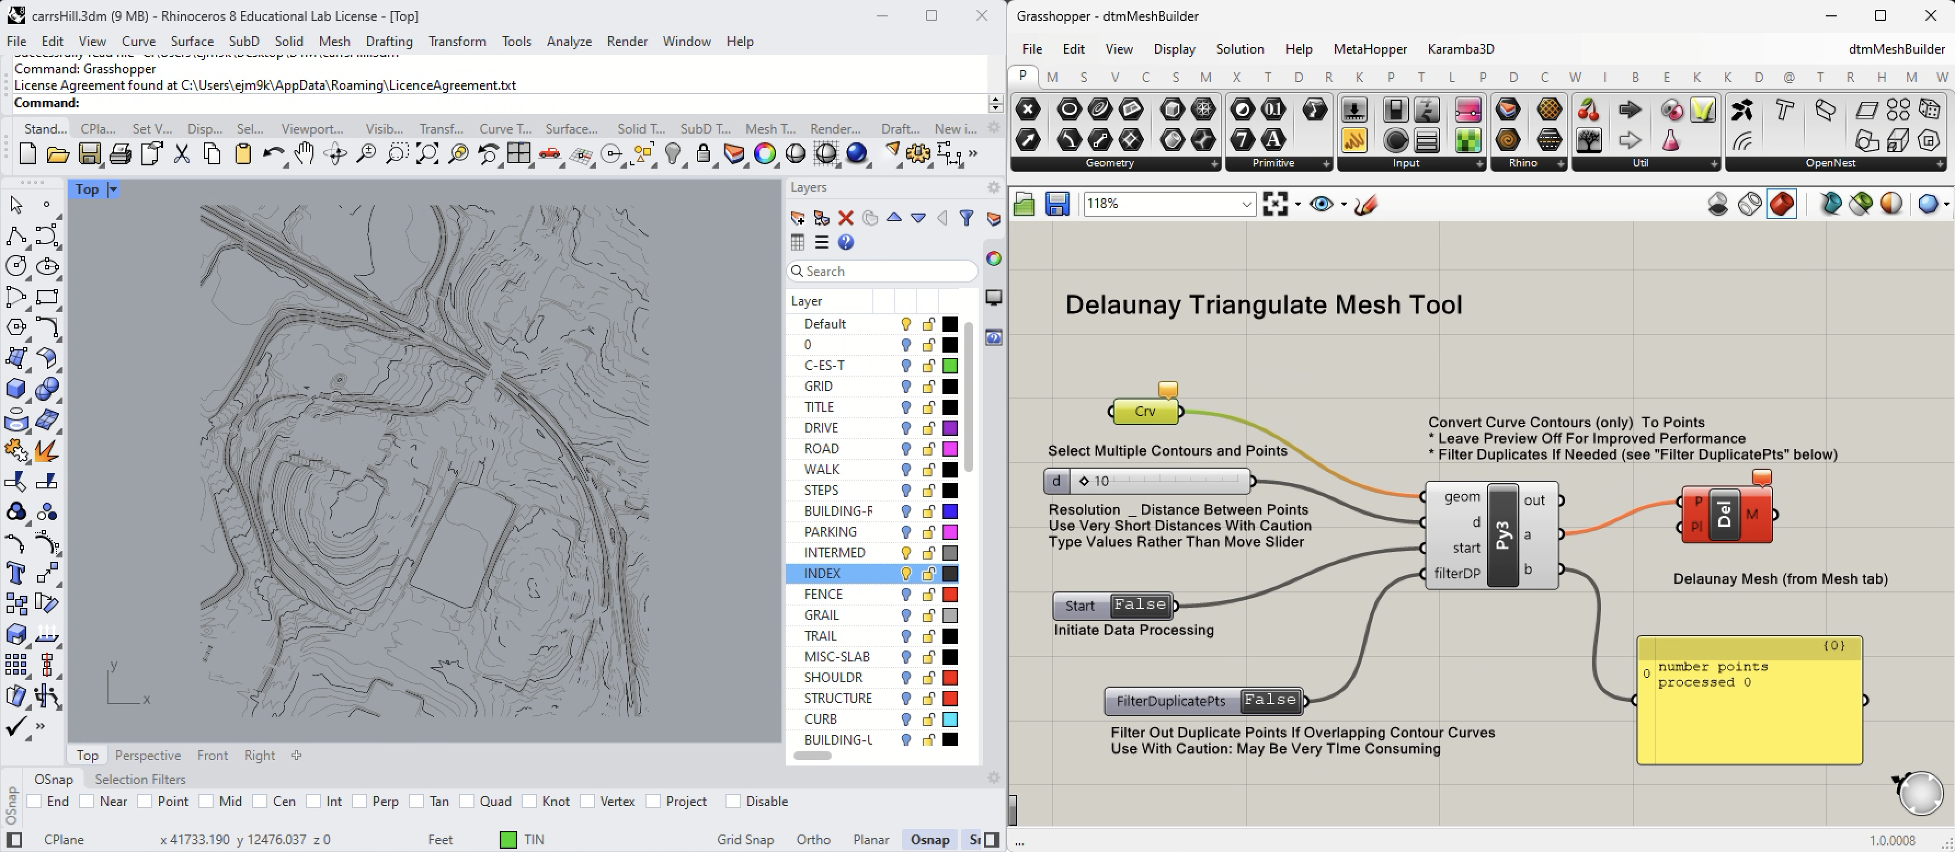Image resolution: width=1955 pixels, height=852 pixels.
Task: Toggle FilterDuplicatePts boolean value
Action: pos(1270,699)
